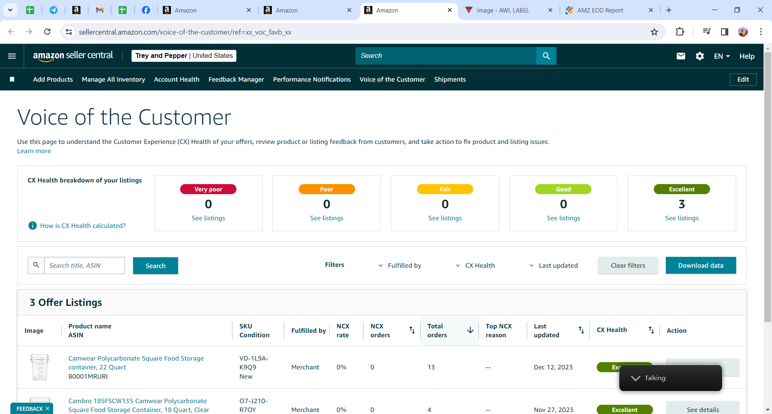The height and width of the screenshot is (414, 772).
Task: Sort by NCX orders column arrows
Action: click(x=412, y=330)
